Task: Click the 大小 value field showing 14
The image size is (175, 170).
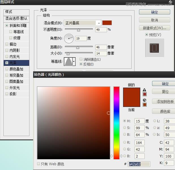Action: coord(101,53)
